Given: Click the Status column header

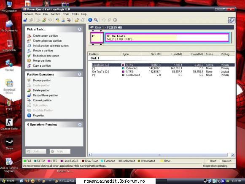Looking at the screenshot, I should pyautogui.click(x=211, y=54).
